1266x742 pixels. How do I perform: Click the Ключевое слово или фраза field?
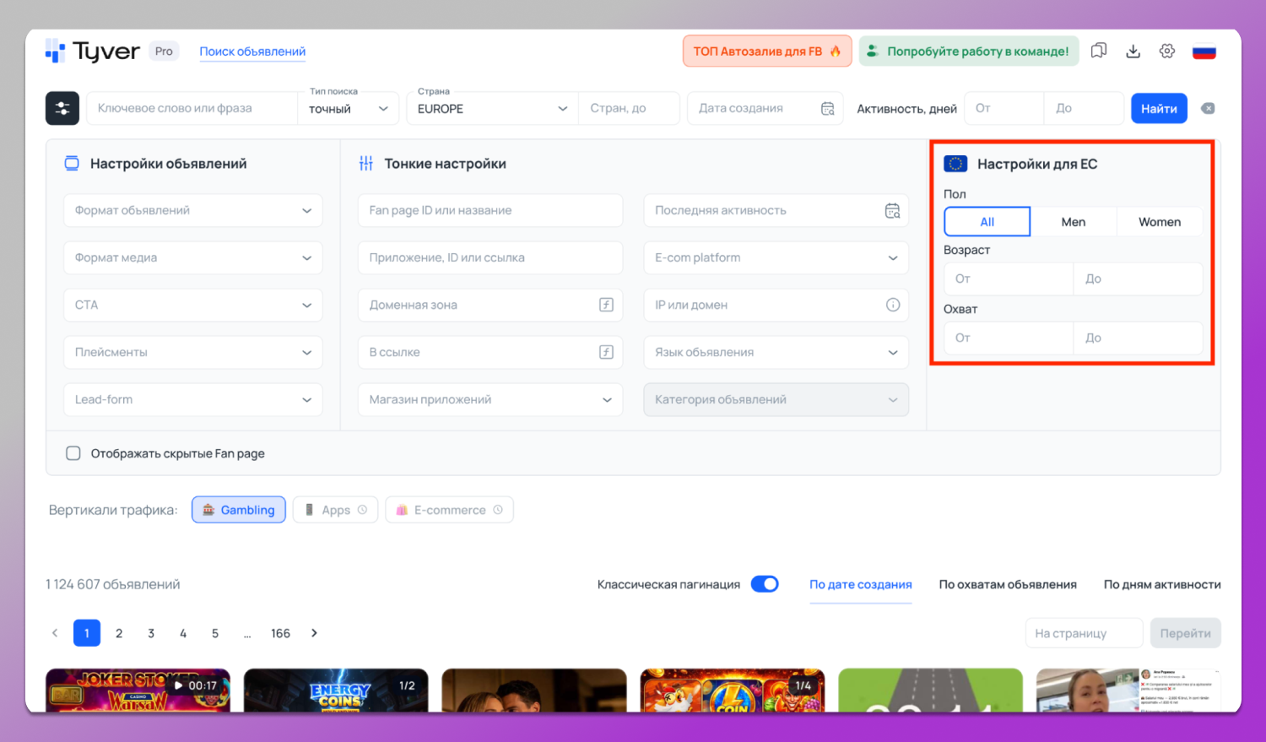pyautogui.click(x=192, y=108)
